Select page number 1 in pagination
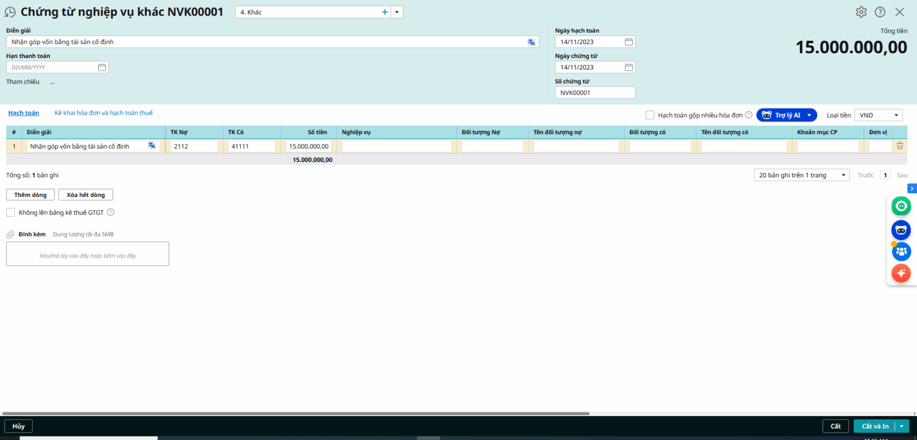 click(x=885, y=175)
